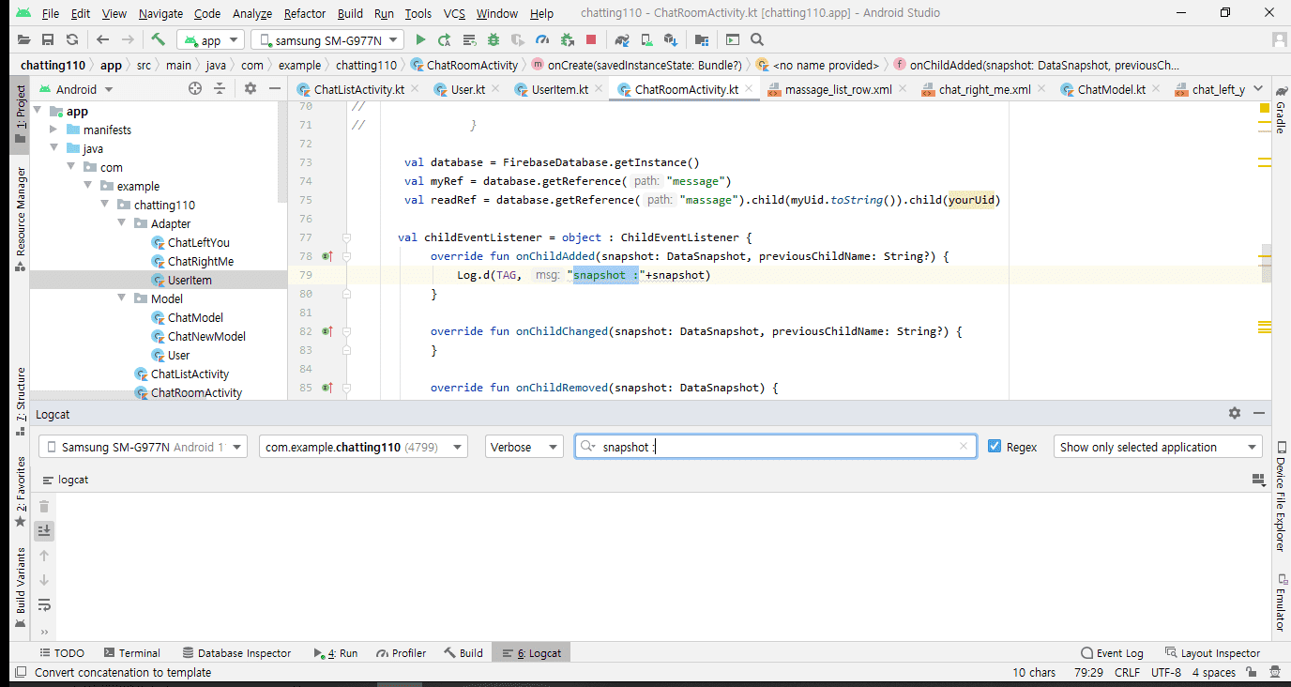The height and width of the screenshot is (687, 1291).
Task: Stop the running app with red square
Action: tap(591, 40)
